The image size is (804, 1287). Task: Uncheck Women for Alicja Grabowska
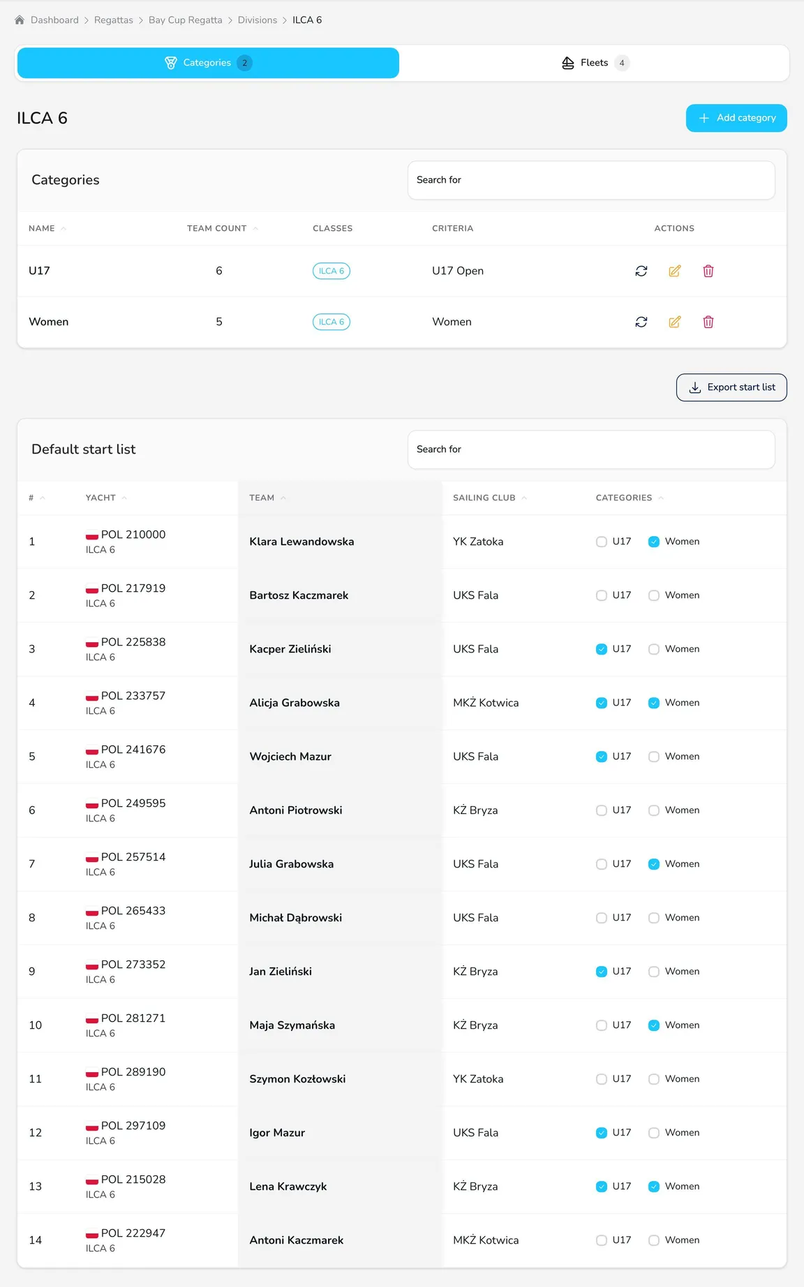(x=654, y=703)
